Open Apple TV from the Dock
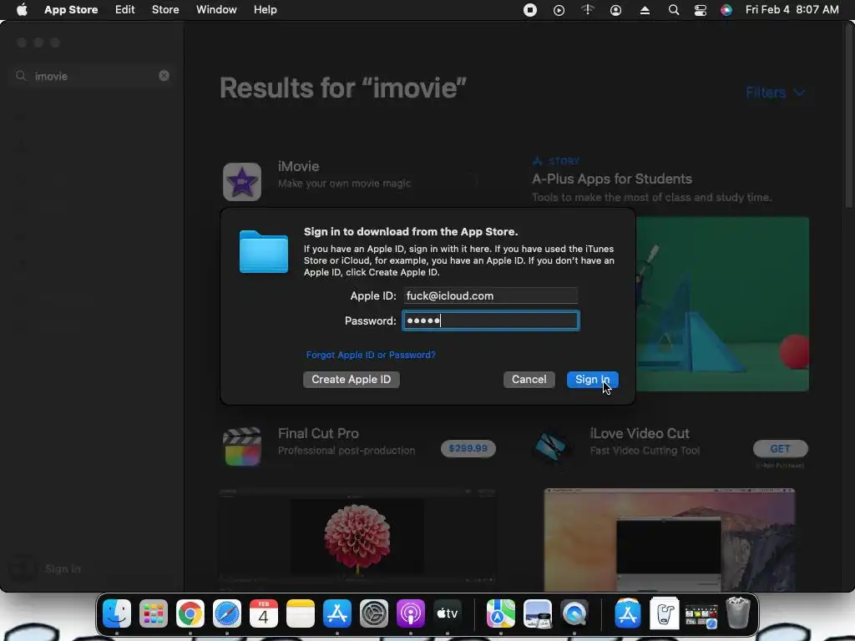 448,613
